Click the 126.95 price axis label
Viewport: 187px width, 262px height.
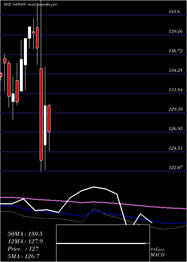tap(175, 129)
